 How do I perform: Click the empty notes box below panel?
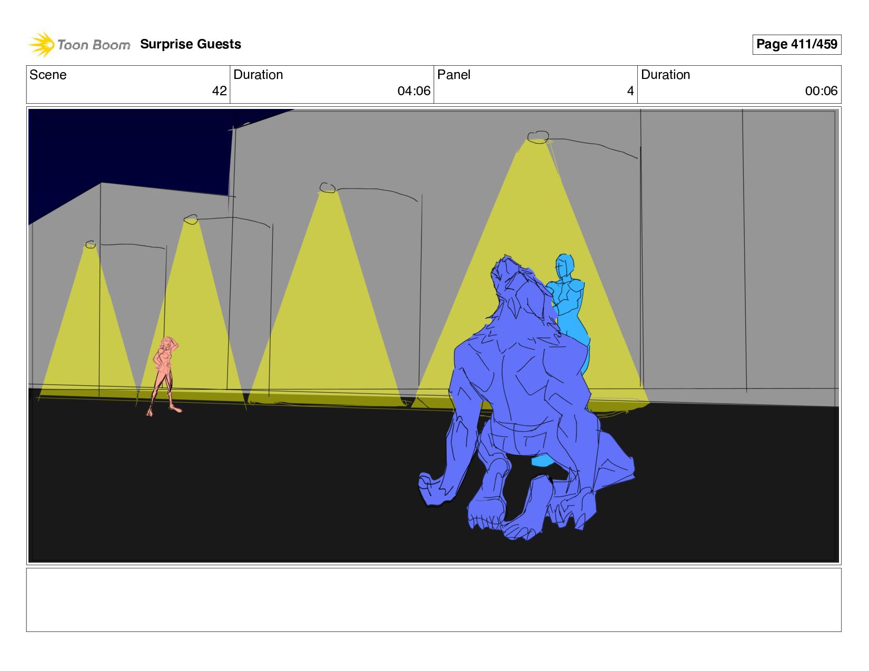(x=433, y=599)
